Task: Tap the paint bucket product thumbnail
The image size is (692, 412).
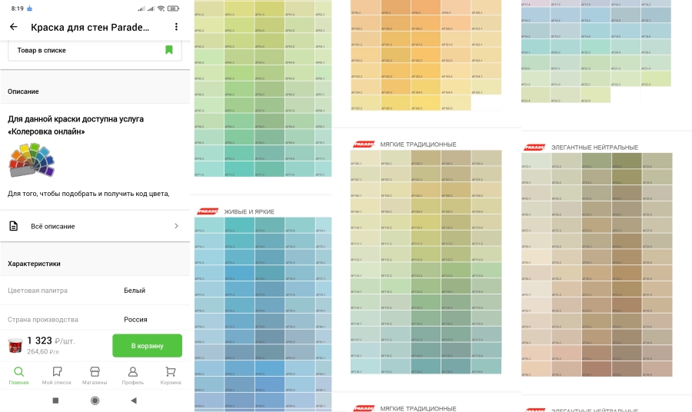Action: (x=15, y=345)
